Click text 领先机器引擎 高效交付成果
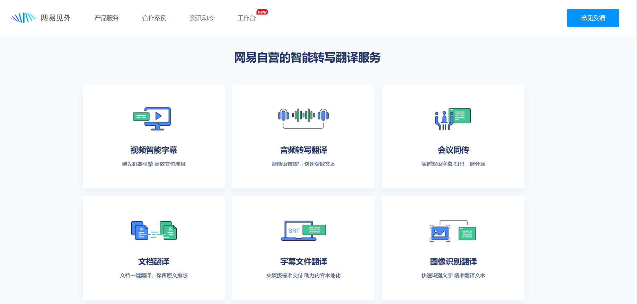637x304 pixels. [x=154, y=164]
